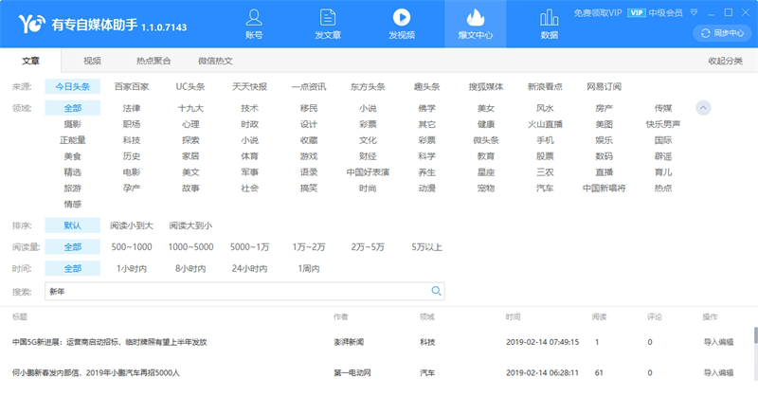Filter by the 汽车 category
The height and width of the screenshot is (396, 758).
545,189
